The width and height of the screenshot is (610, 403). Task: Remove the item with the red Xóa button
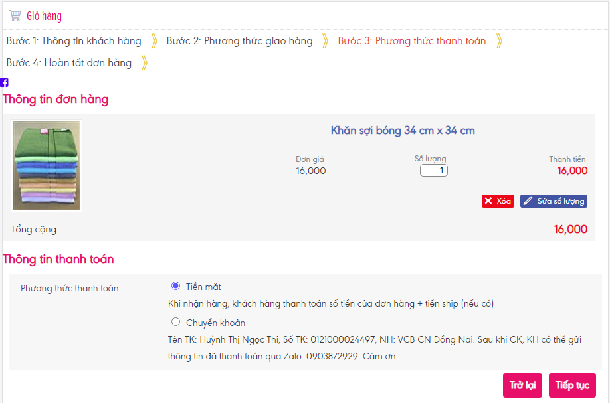pos(498,201)
